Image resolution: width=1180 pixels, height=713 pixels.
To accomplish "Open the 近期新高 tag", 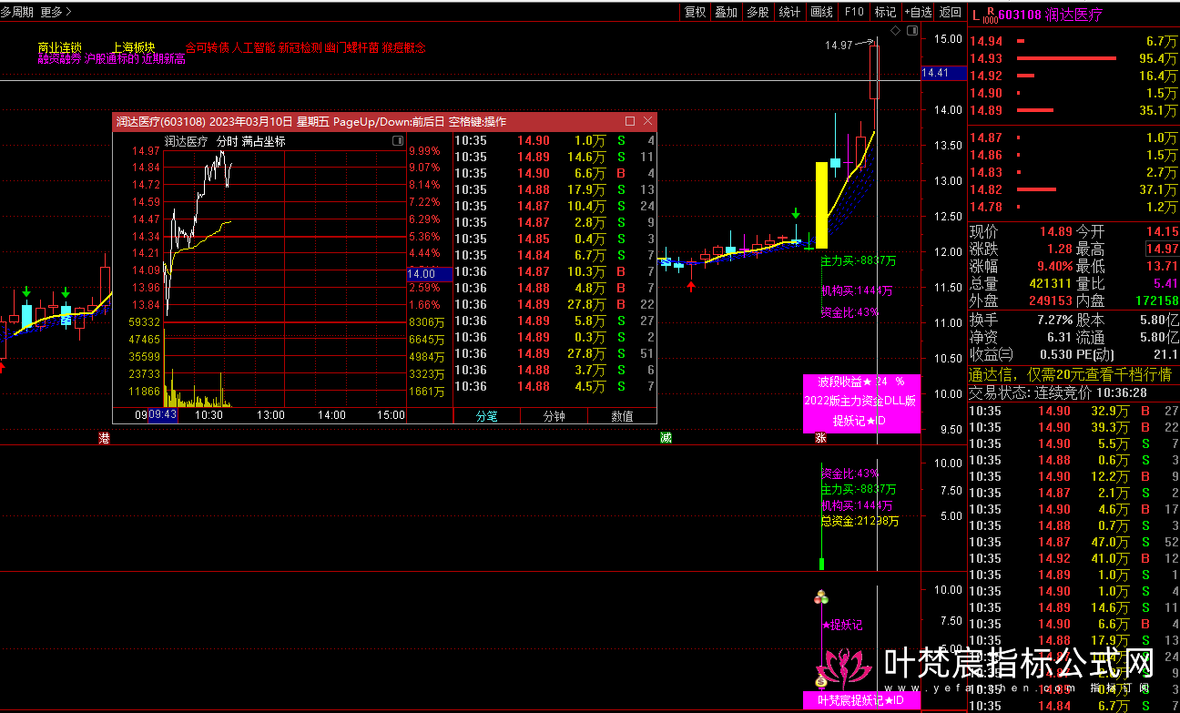I will coord(163,58).
